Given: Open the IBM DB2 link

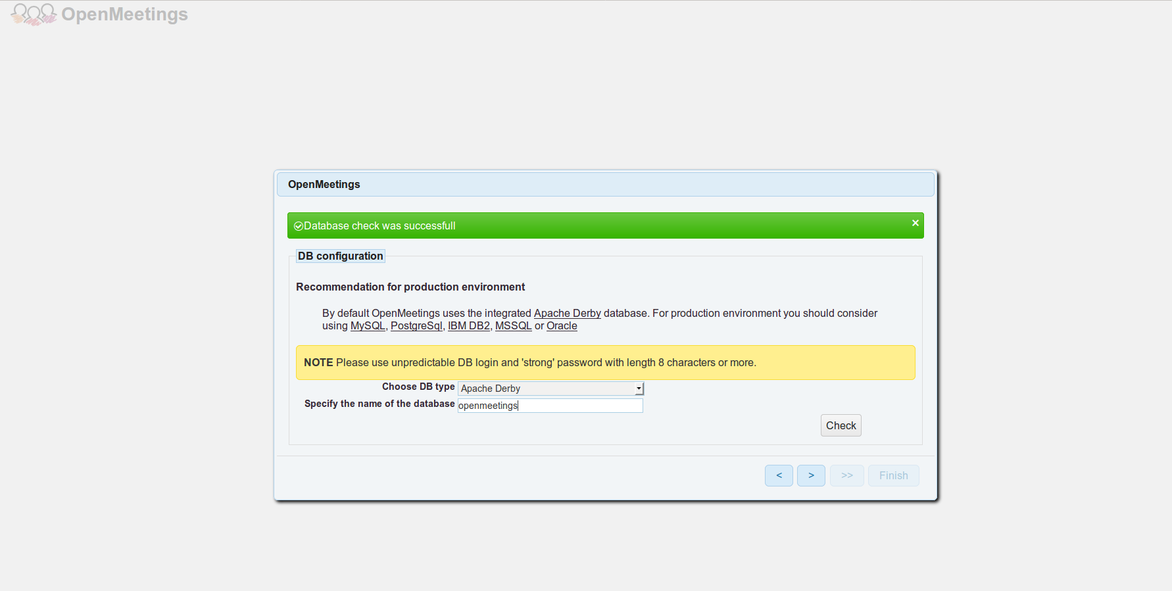Looking at the screenshot, I should 469,325.
